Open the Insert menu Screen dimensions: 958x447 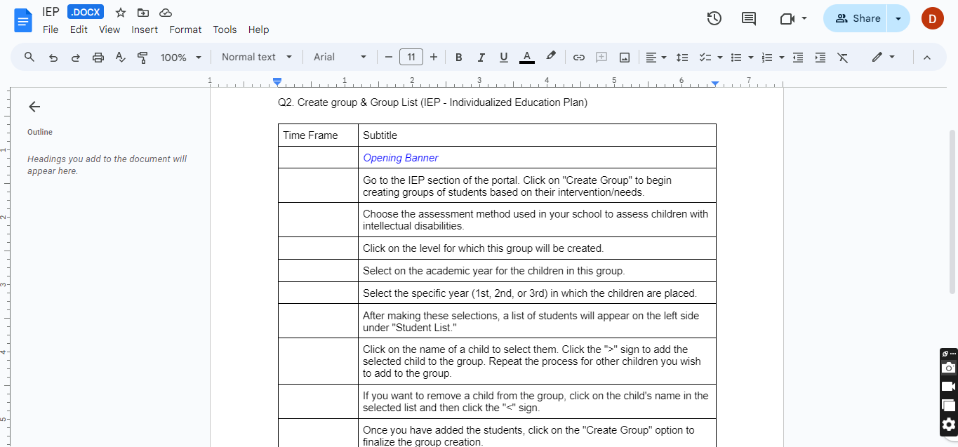(145, 29)
